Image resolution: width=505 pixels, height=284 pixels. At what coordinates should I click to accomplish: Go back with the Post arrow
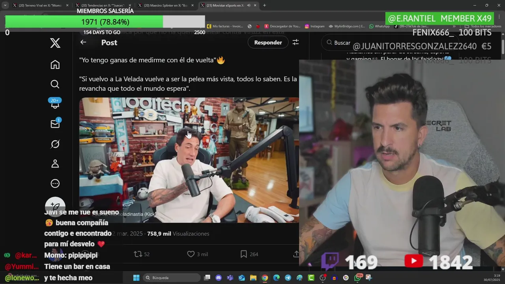(83, 42)
